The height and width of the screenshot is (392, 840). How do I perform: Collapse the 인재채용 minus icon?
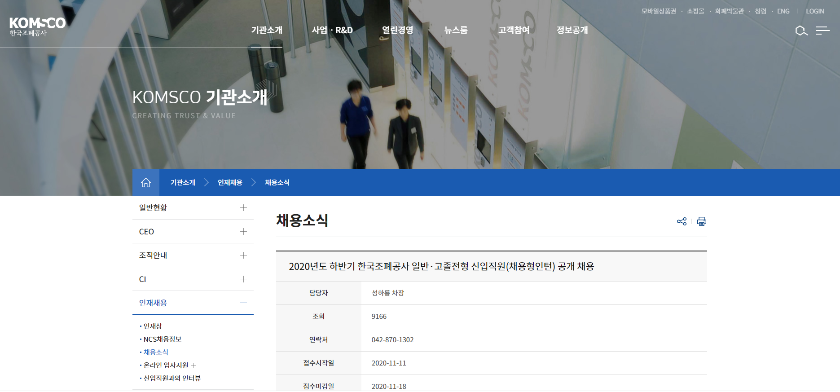(x=243, y=303)
